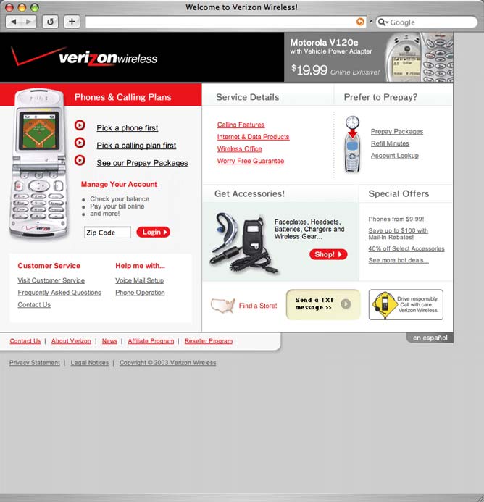The height and width of the screenshot is (502, 484).
Task: Click the Zip Code input field
Action: click(107, 233)
